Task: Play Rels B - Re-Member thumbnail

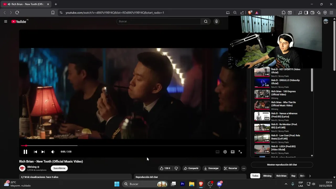Action: pyautogui.click(x=262, y=127)
